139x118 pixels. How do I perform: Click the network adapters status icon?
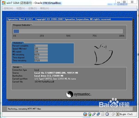[x=98, y=114]
